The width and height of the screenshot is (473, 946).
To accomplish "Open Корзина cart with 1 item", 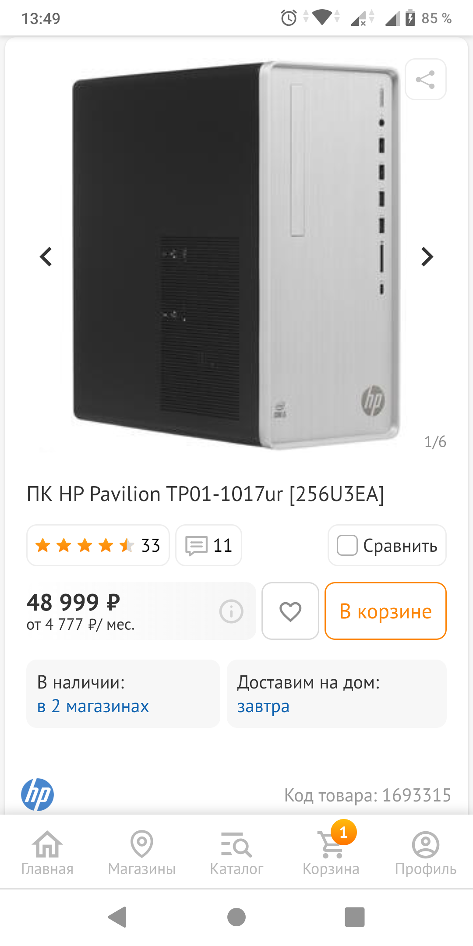I will 331,853.
